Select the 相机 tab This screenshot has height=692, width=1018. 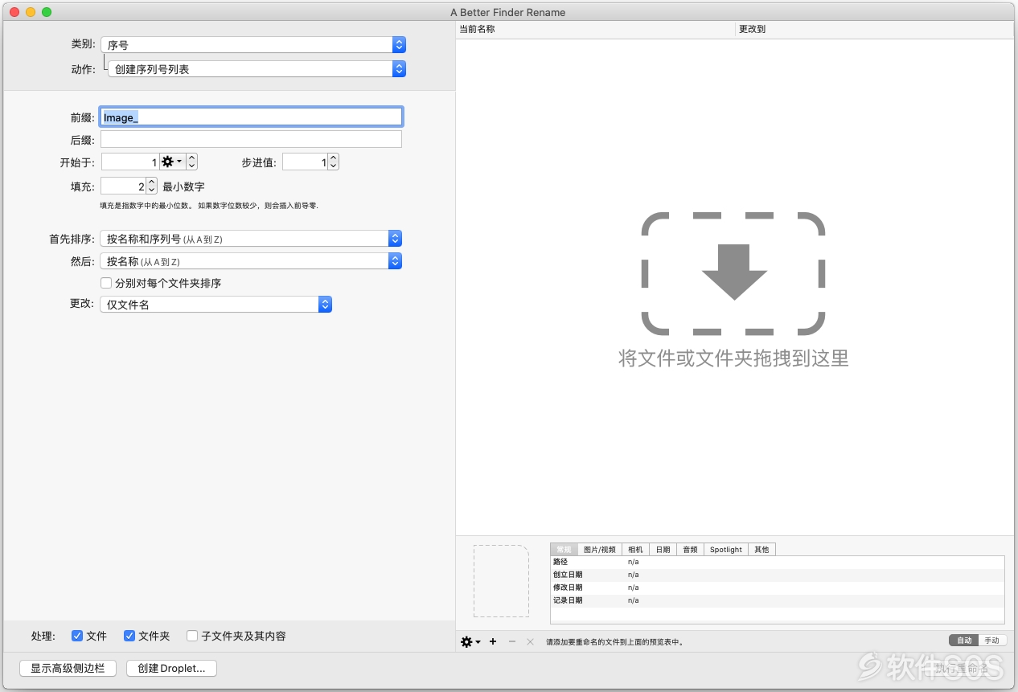click(x=635, y=550)
